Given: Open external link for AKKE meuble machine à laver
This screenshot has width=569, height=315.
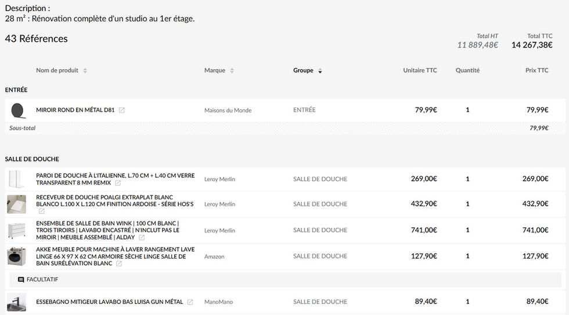Looking at the screenshot, I should pos(119,264).
